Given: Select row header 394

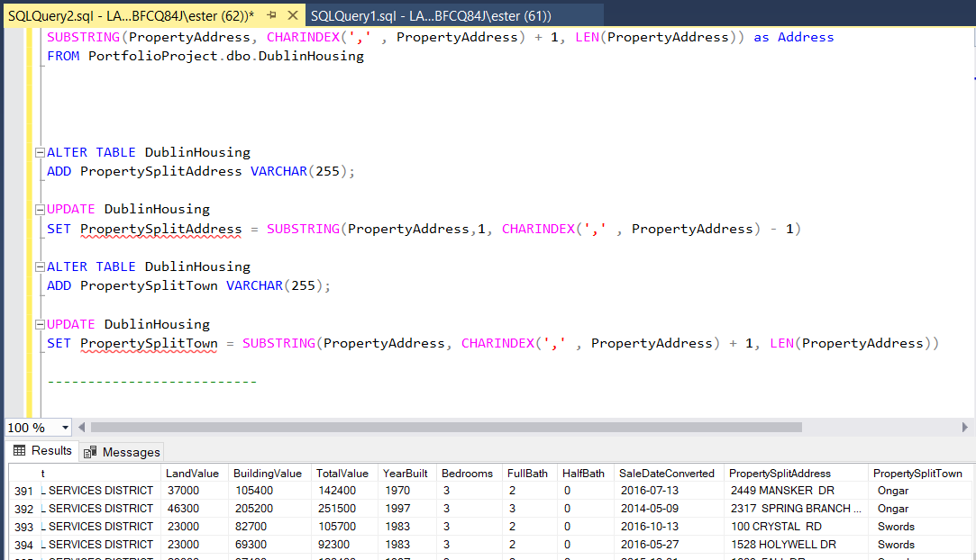Looking at the screenshot, I should click(23, 545).
